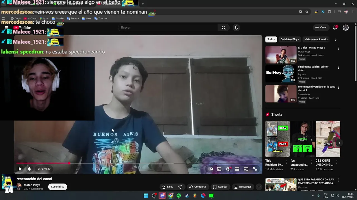Open Discord from the taskbar
The width and height of the screenshot is (357, 200).
pyautogui.click(x=162, y=196)
